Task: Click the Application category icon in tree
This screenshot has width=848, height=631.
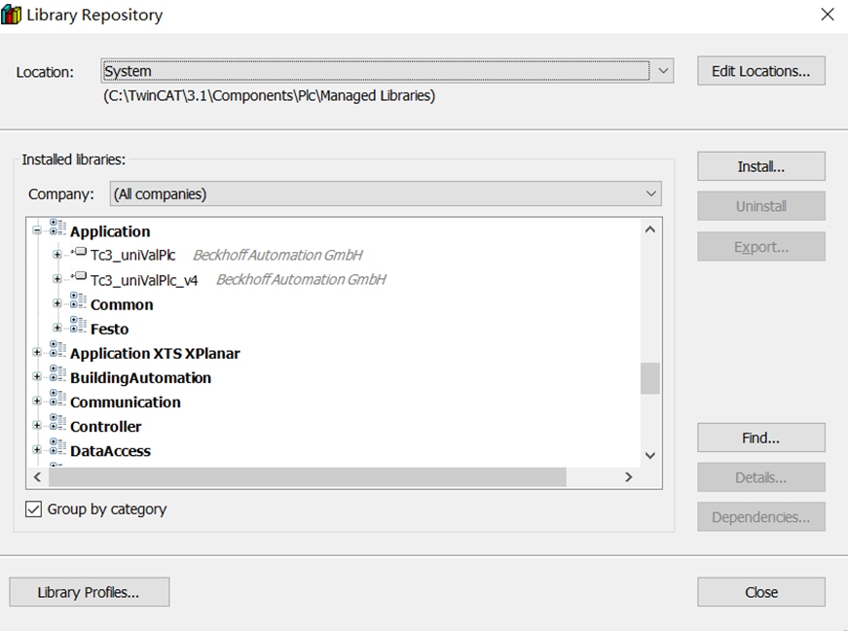Action: pyautogui.click(x=57, y=230)
